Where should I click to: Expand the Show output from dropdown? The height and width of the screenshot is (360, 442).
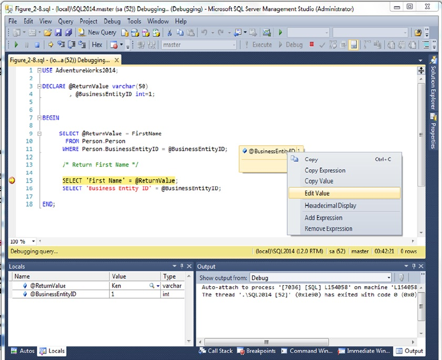pos(388,278)
